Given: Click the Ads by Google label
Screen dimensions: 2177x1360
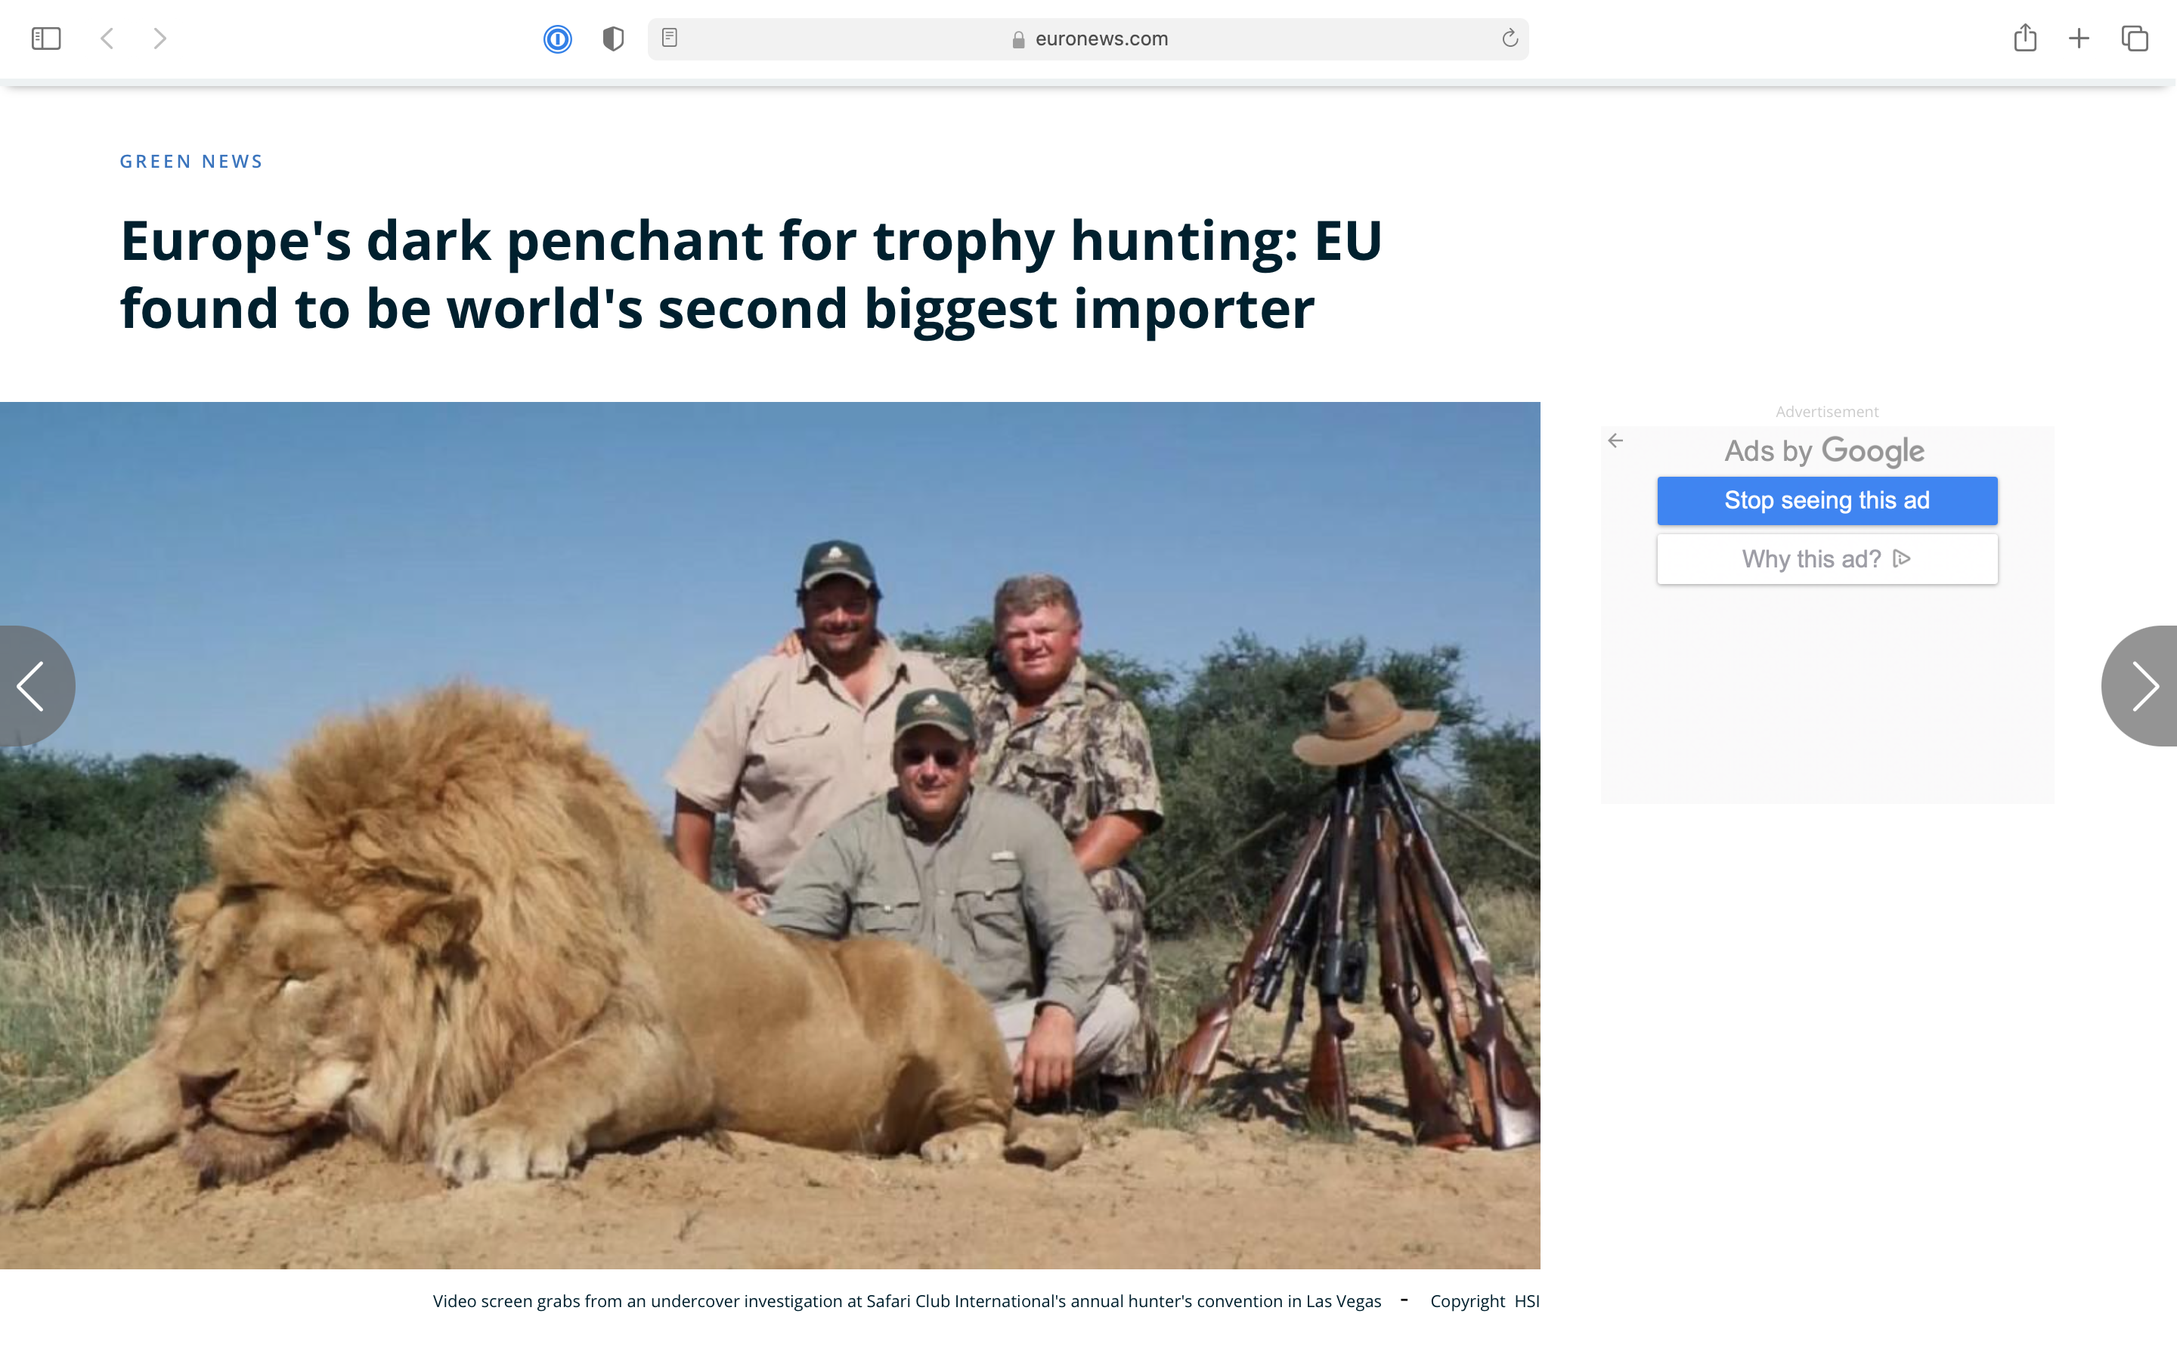Looking at the screenshot, I should coord(1824,450).
